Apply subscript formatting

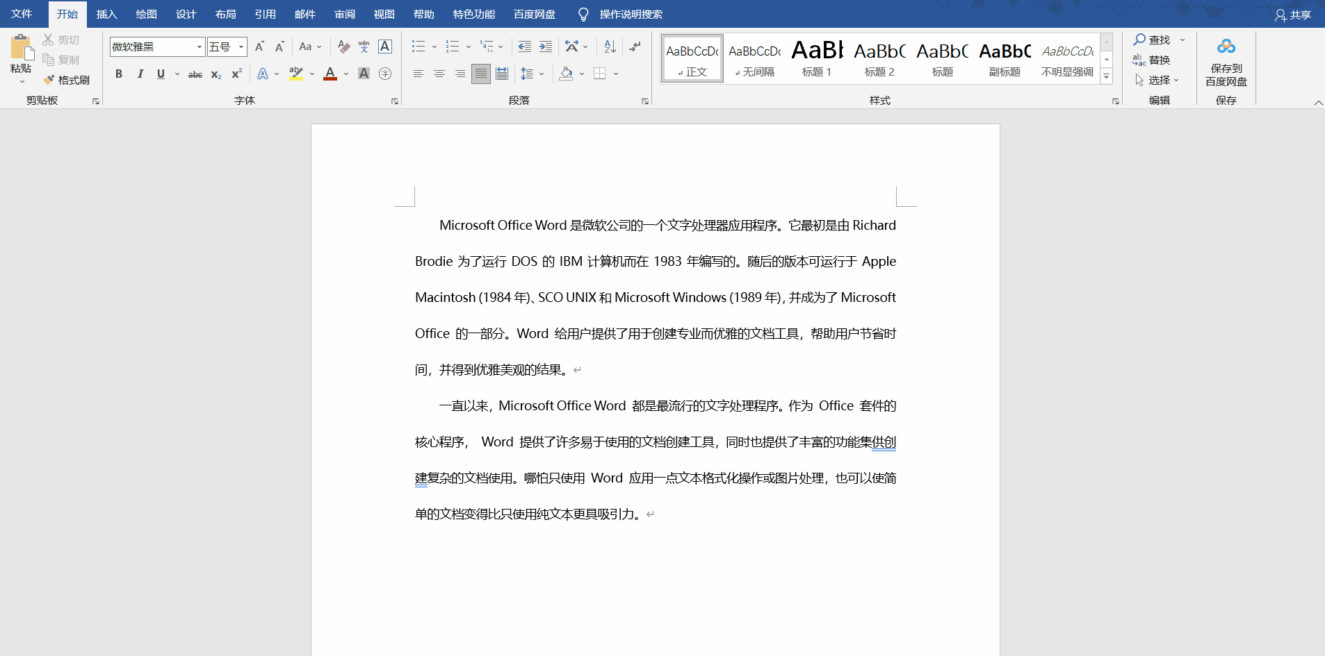coord(216,74)
